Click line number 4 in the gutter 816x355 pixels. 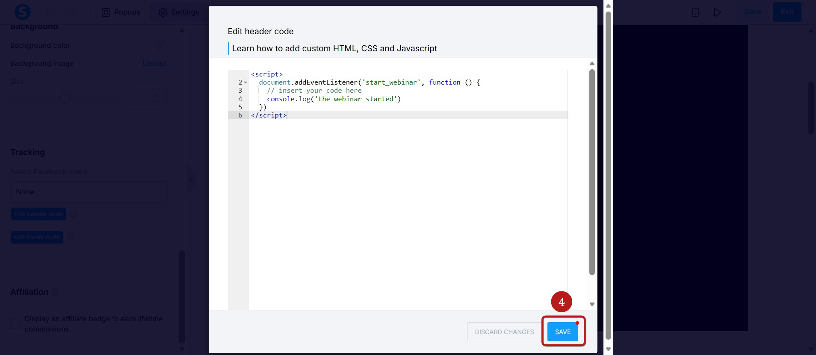click(240, 99)
